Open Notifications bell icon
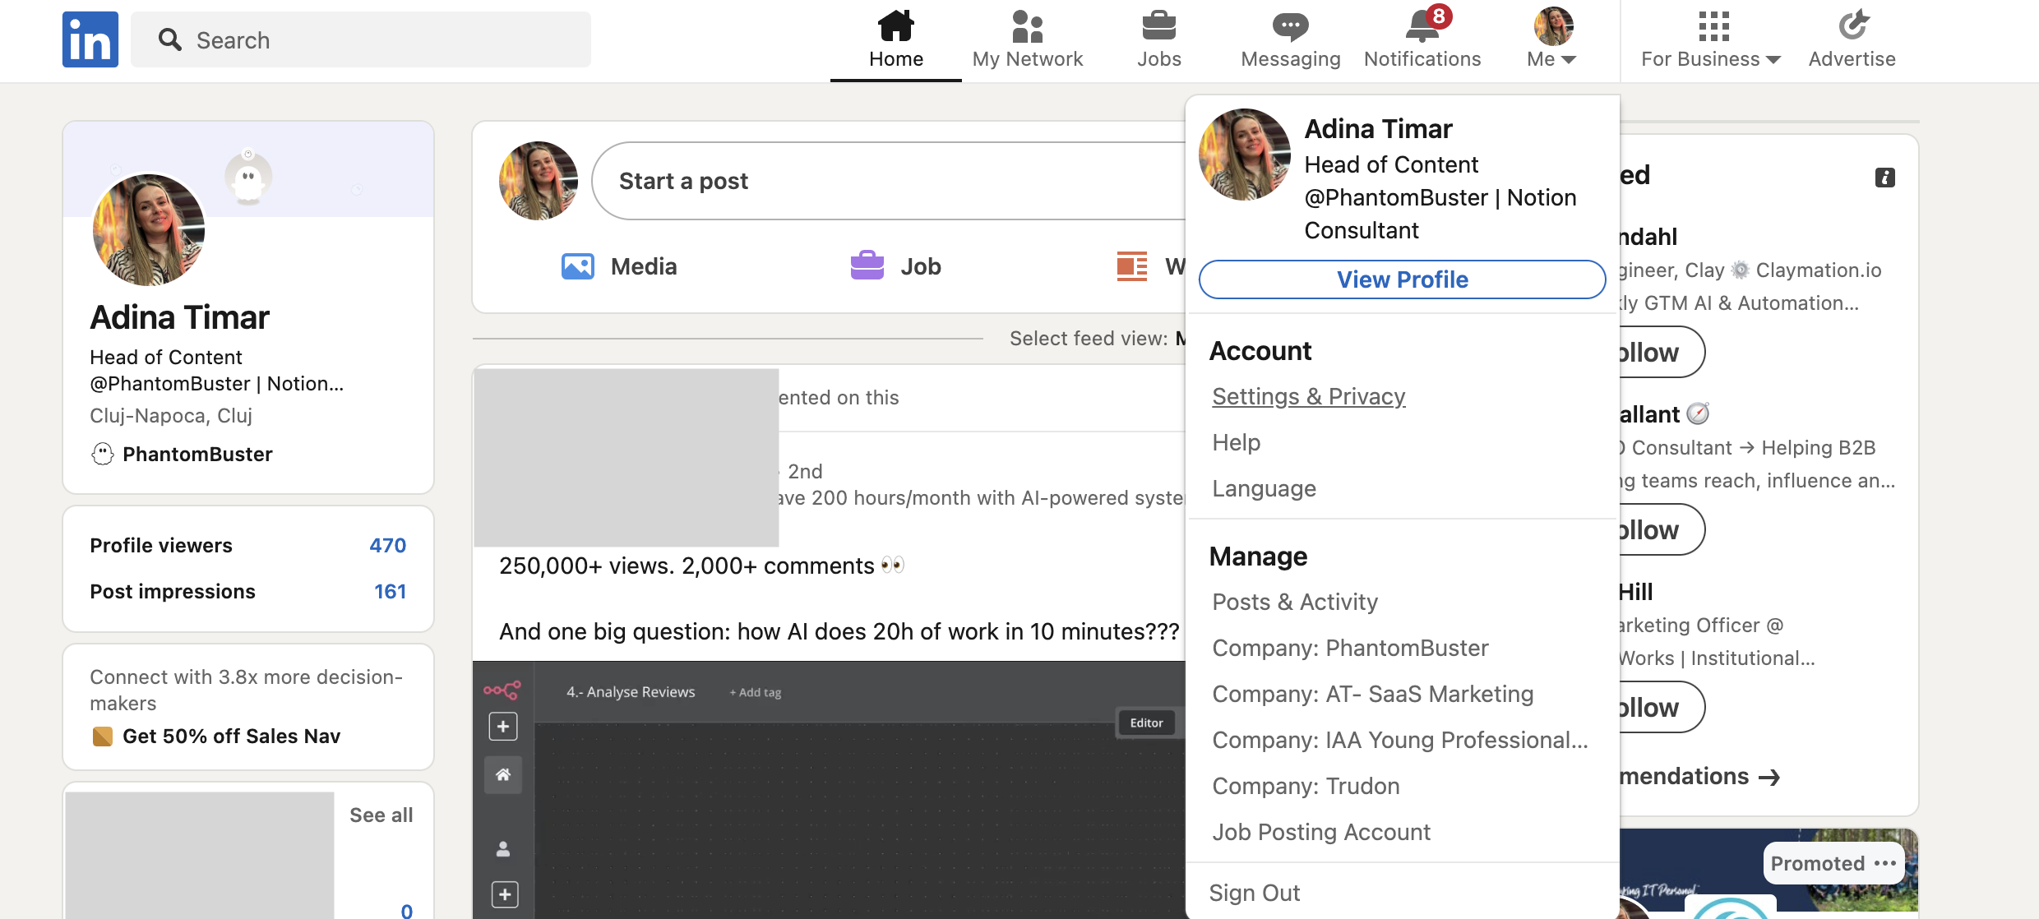Image resolution: width=2039 pixels, height=919 pixels. (x=1422, y=25)
